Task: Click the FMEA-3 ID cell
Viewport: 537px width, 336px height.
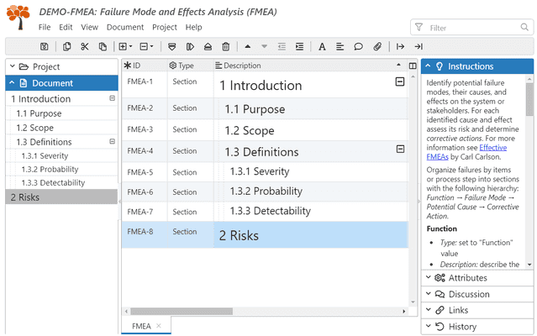Action: click(x=145, y=129)
